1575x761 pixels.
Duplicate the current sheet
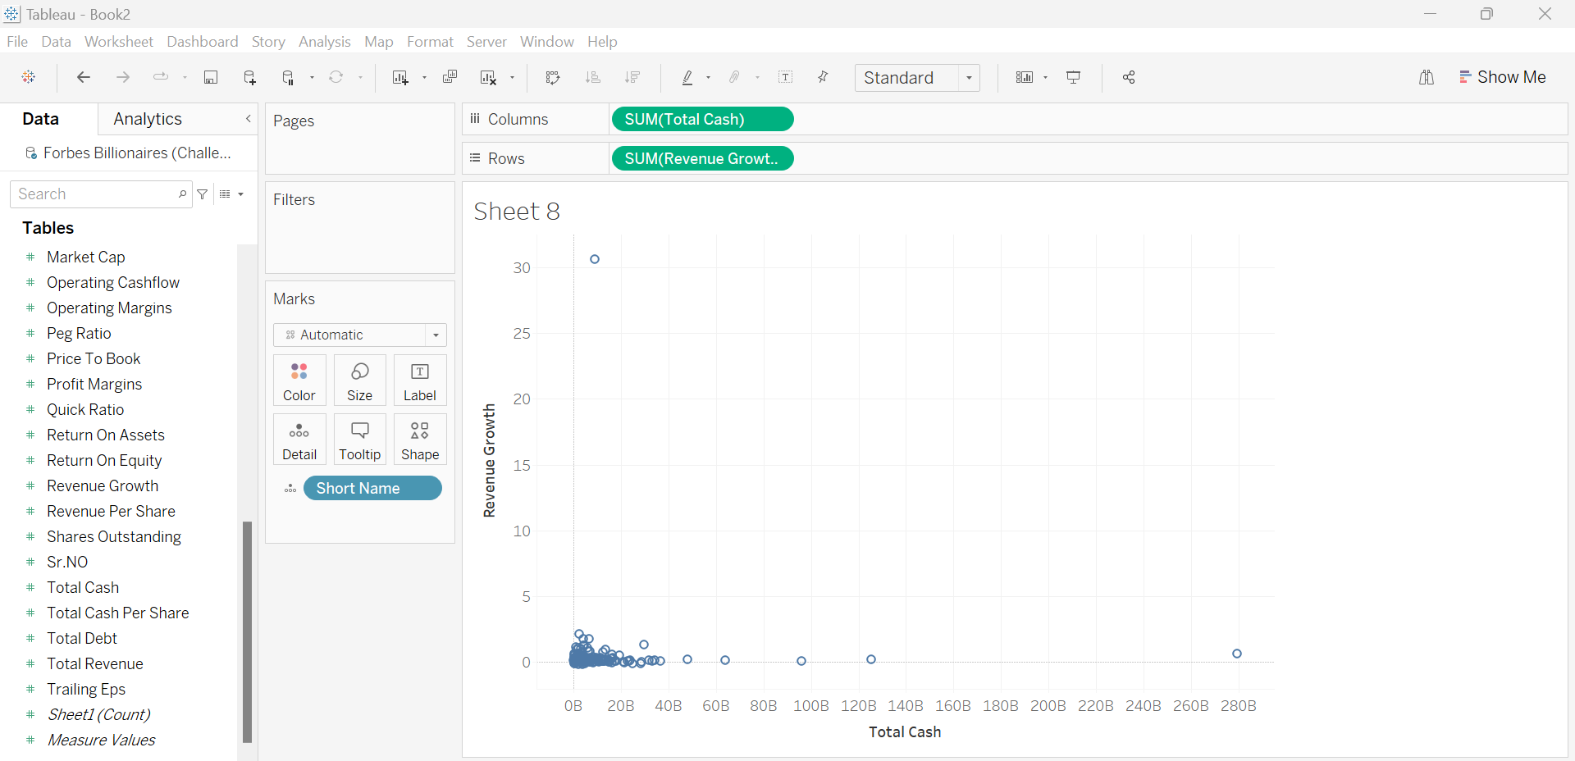pos(450,77)
